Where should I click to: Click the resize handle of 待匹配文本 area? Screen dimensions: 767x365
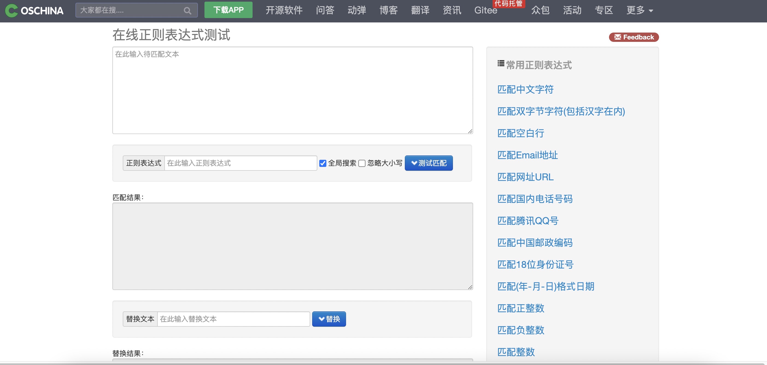pyautogui.click(x=470, y=131)
